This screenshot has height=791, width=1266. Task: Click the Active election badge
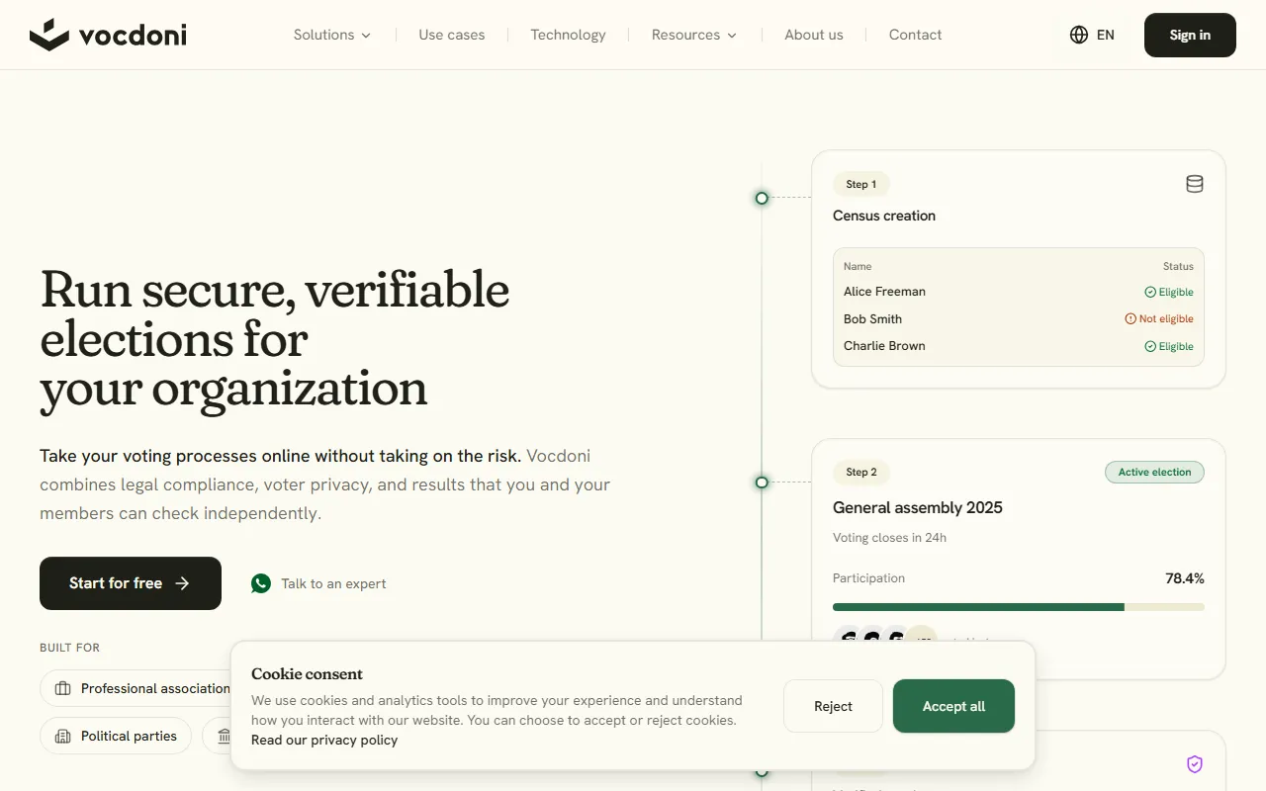pos(1154,473)
